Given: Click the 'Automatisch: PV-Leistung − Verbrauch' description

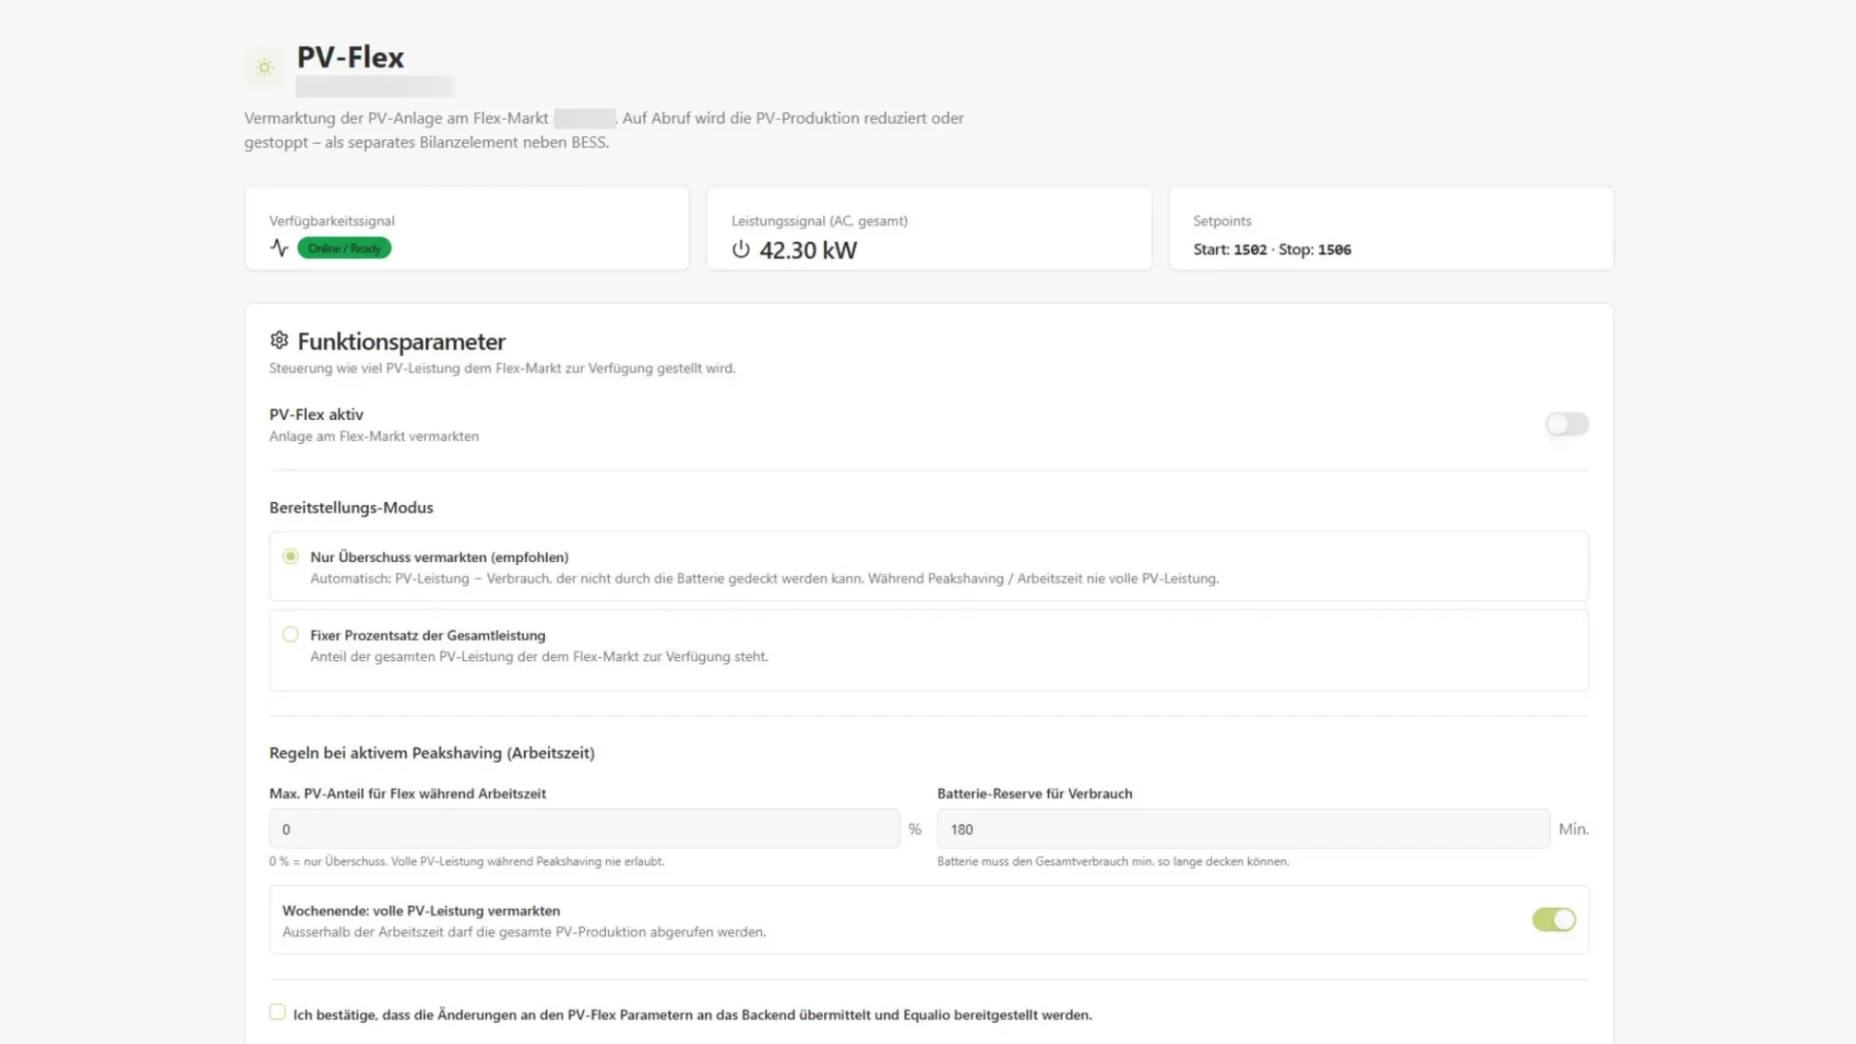Looking at the screenshot, I should point(764,578).
